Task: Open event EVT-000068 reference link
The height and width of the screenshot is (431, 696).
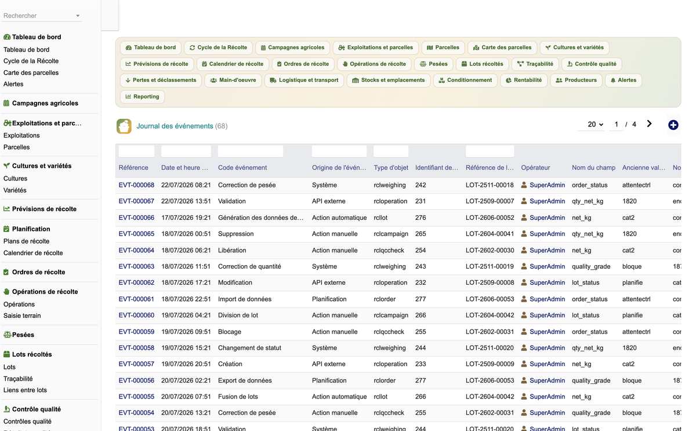Action: pos(136,185)
